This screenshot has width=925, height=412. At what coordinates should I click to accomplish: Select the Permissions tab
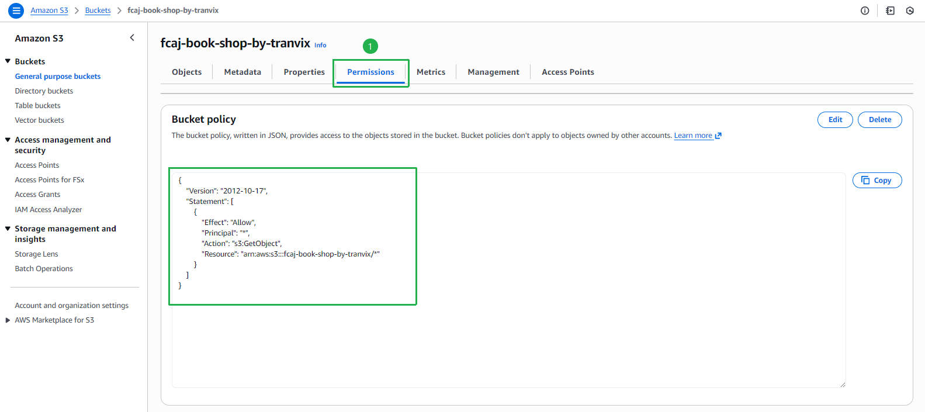coord(370,72)
